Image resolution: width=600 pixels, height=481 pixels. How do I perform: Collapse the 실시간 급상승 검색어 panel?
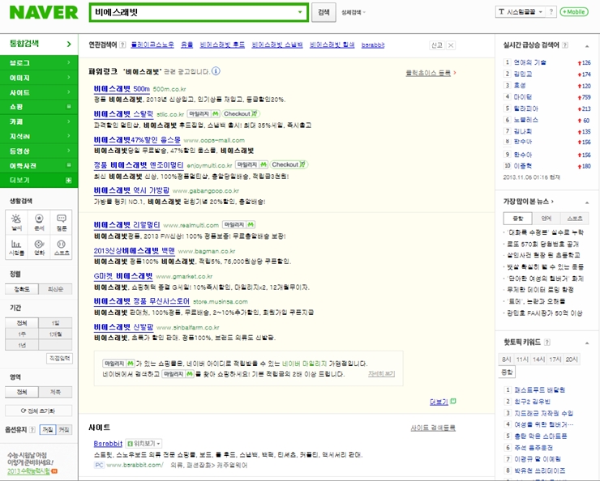(586, 46)
